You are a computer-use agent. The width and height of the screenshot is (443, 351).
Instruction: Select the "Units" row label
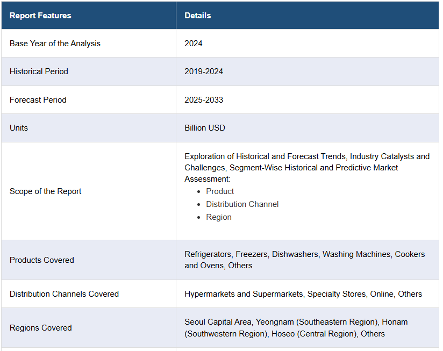19,128
